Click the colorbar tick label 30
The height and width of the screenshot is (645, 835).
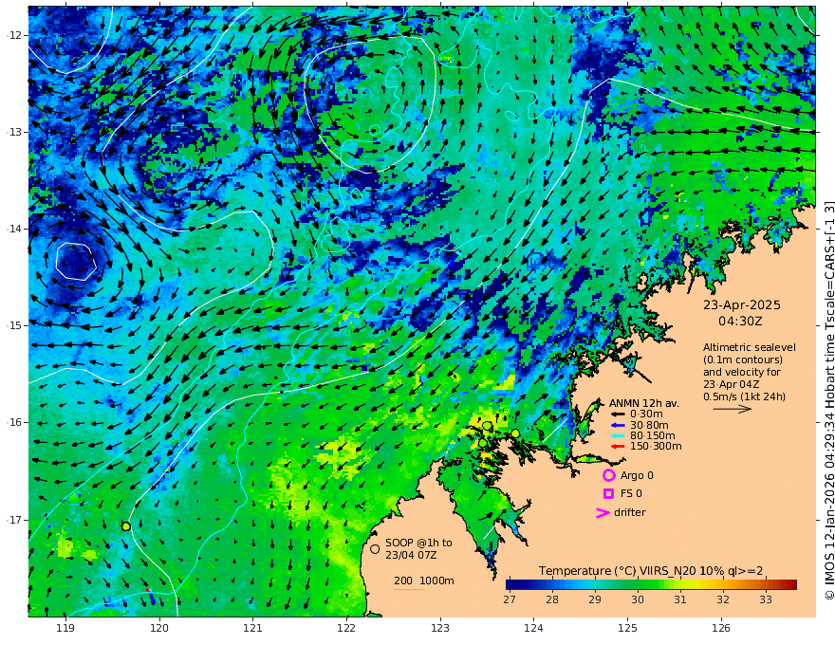tap(638, 599)
